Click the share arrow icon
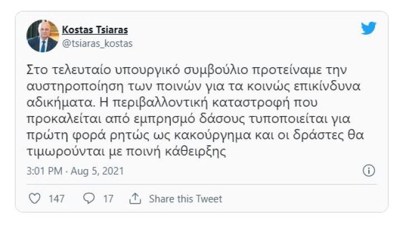 coord(134,199)
